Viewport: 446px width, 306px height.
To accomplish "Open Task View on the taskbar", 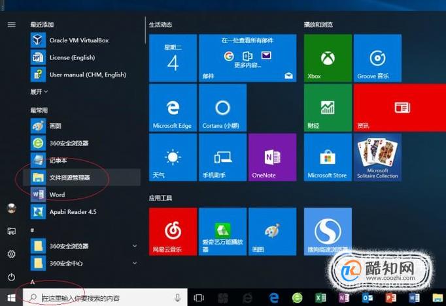I will [199, 298].
